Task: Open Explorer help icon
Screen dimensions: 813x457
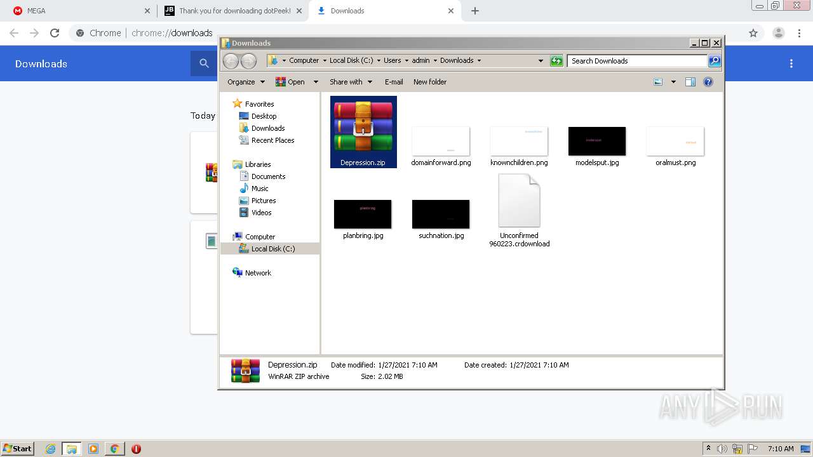Action: pos(708,82)
